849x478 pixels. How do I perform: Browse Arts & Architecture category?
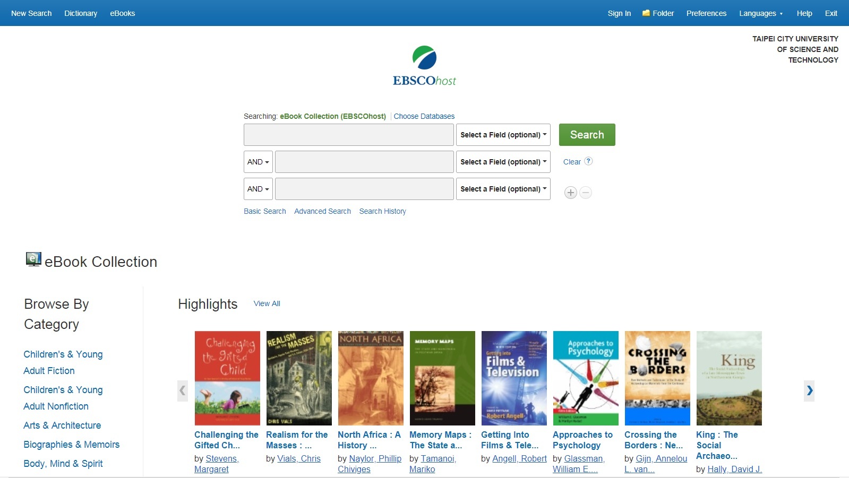click(x=62, y=425)
